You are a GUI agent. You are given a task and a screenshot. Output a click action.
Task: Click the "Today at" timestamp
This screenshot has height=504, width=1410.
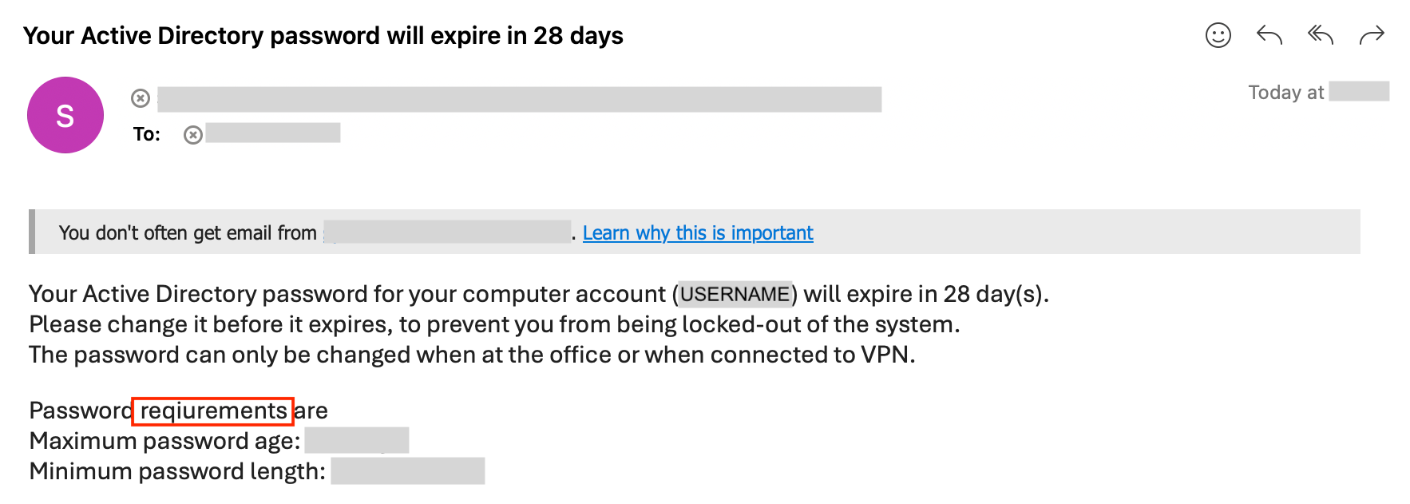[1285, 93]
